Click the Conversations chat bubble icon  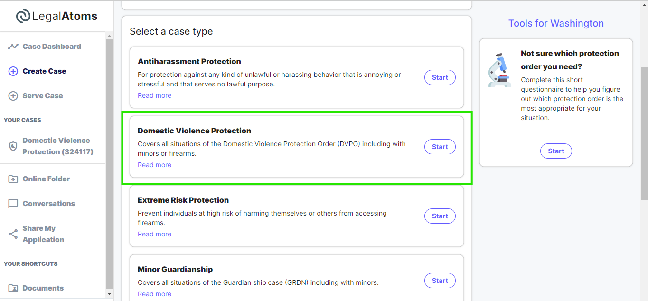click(x=13, y=204)
